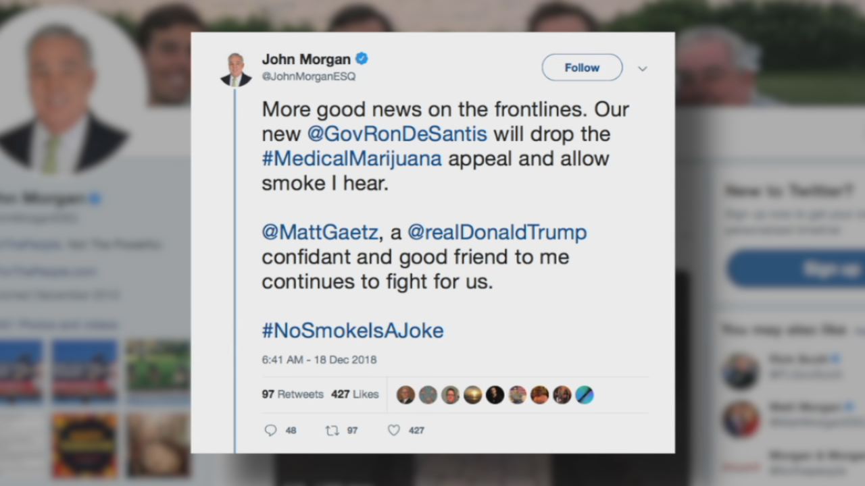The image size is (865, 486).
Task: Click the blurred Sign up button
Action: click(x=796, y=269)
